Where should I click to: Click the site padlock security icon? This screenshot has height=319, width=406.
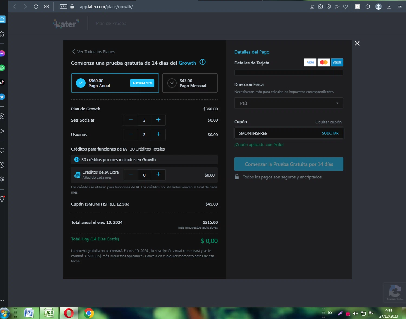[72, 6]
